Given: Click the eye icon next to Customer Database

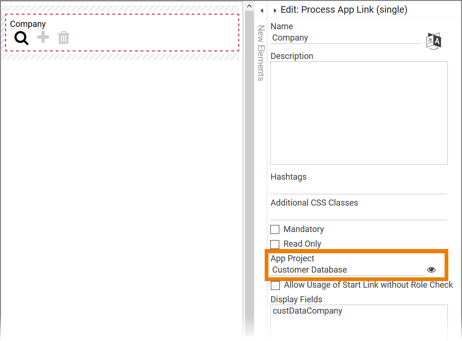Looking at the screenshot, I should click(431, 270).
